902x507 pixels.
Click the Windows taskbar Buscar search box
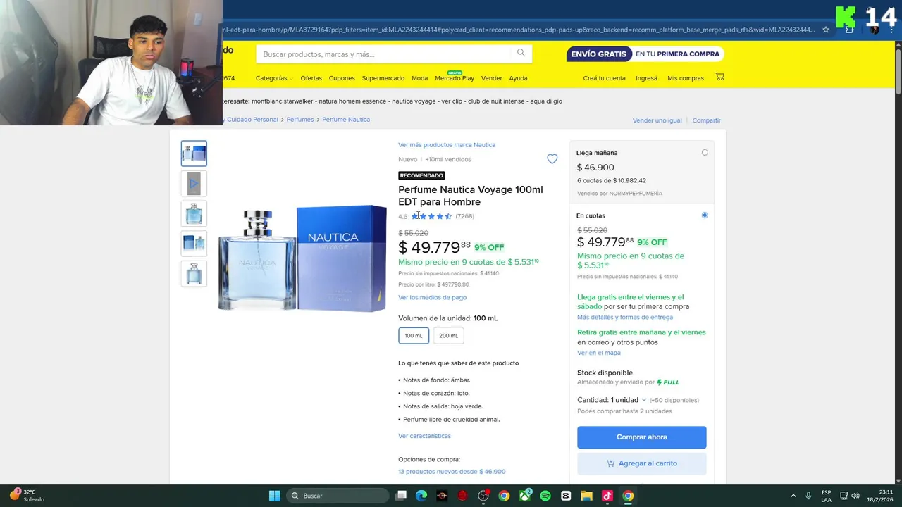point(338,496)
